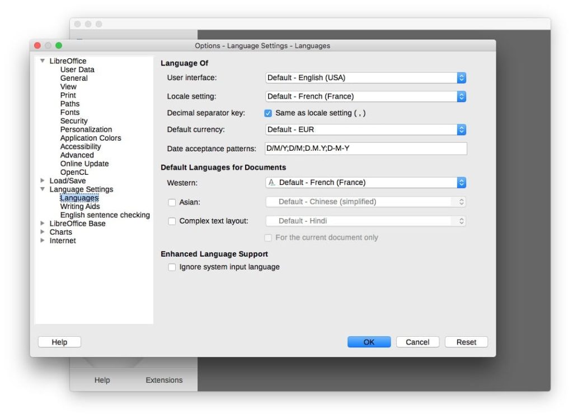
Task: Collapse the Language Settings tree node
Action: tap(43, 189)
